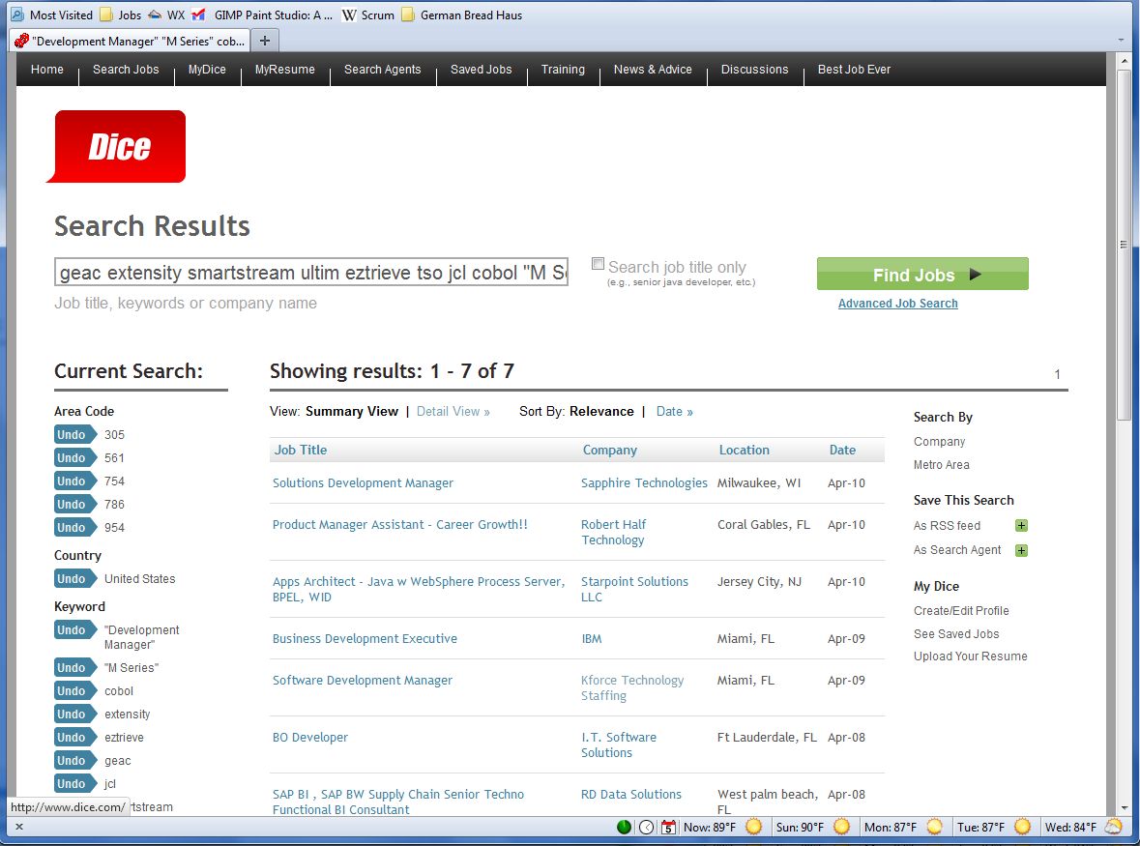The width and height of the screenshot is (1140, 846).
Task: Add As Search Agent plus icon
Action: pyautogui.click(x=1021, y=550)
